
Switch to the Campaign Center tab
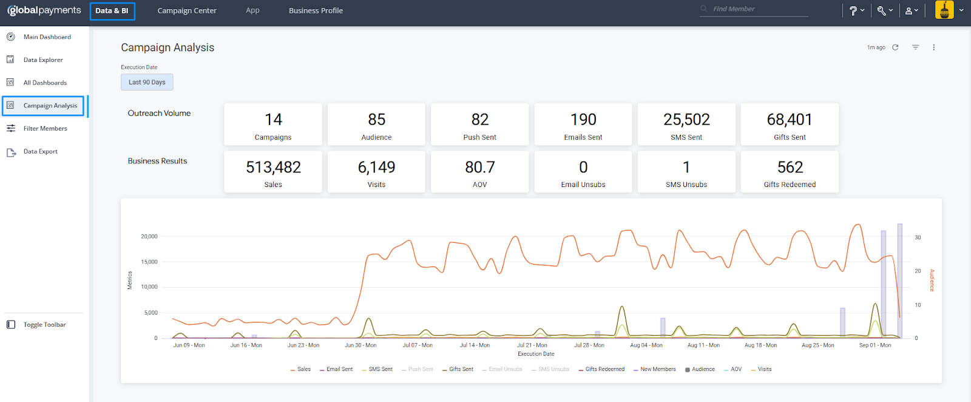click(x=187, y=10)
